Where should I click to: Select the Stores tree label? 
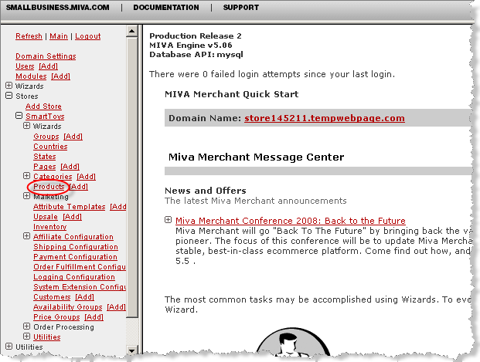click(27, 96)
